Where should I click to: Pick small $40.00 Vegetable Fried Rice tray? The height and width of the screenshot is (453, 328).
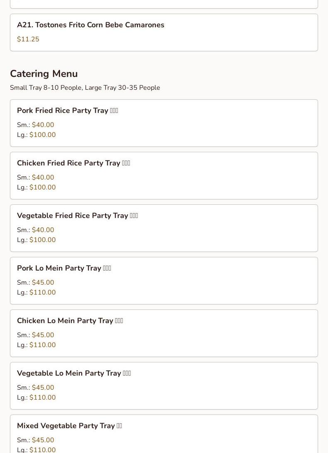coord(43,230)
